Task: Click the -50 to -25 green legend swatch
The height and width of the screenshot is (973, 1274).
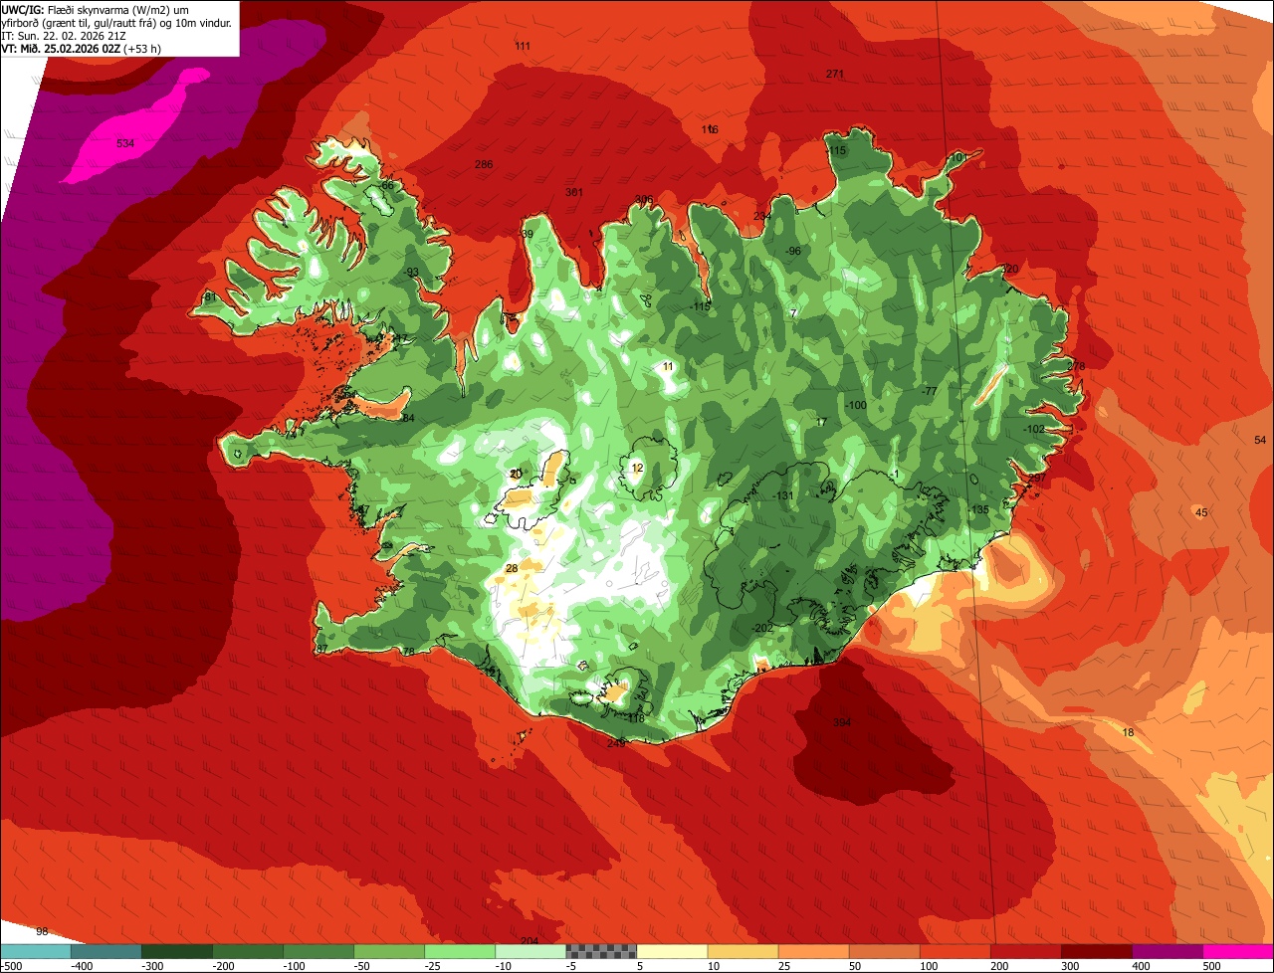Action: [389, 951]
